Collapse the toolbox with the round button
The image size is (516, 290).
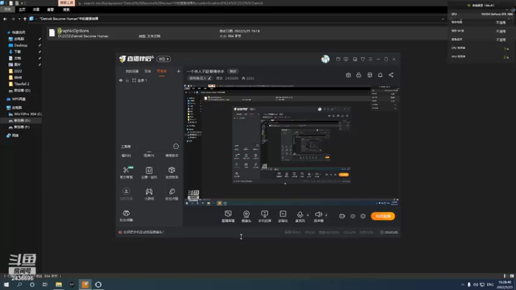pyautogui.click(x=176, y=146)
